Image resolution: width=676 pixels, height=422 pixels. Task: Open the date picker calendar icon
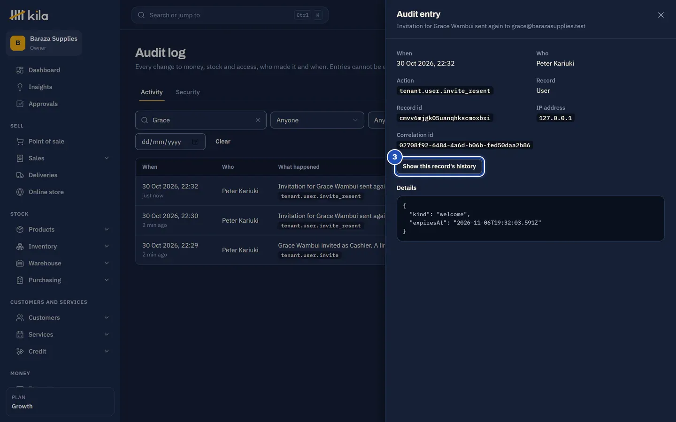pos(195,142)
